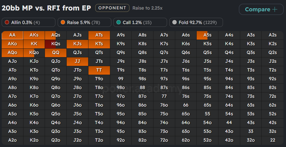Image resolution: width=286 pixels, height=147 pixels.
Task: Toggle the Raise 5.9% action filter
Action: point(84,22)
